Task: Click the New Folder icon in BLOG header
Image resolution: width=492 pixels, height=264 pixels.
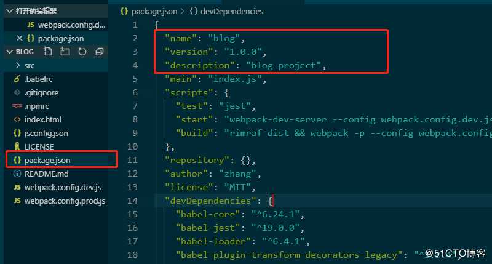Action: coord(65,52)
